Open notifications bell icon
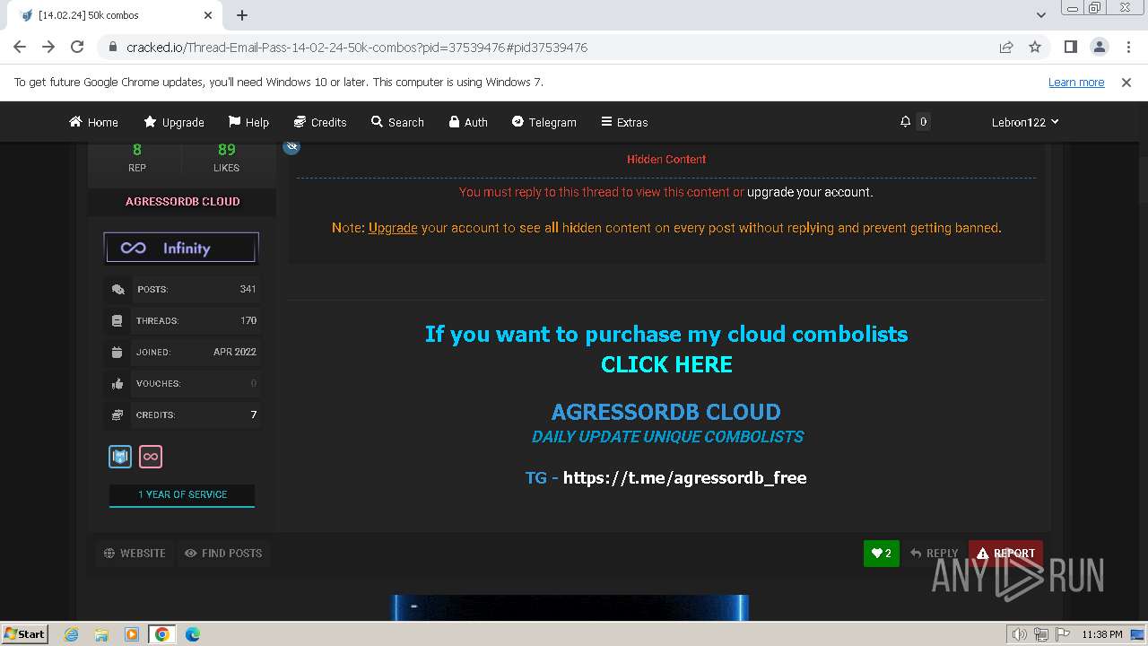Viewport: 1148px width, 646px height. [905, 122]
